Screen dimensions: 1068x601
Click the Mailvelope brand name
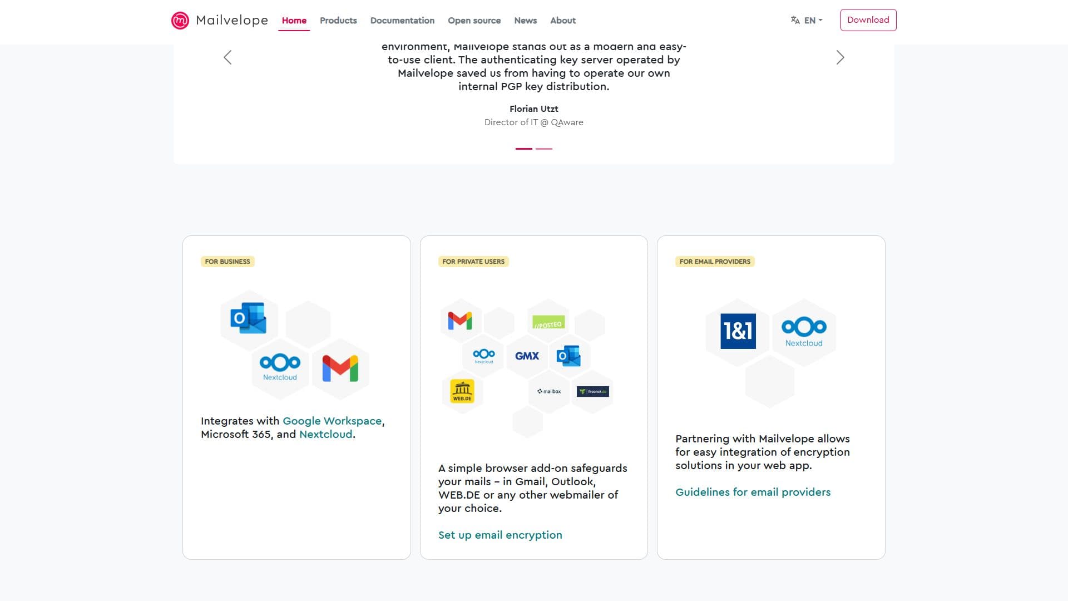[232, 21]
